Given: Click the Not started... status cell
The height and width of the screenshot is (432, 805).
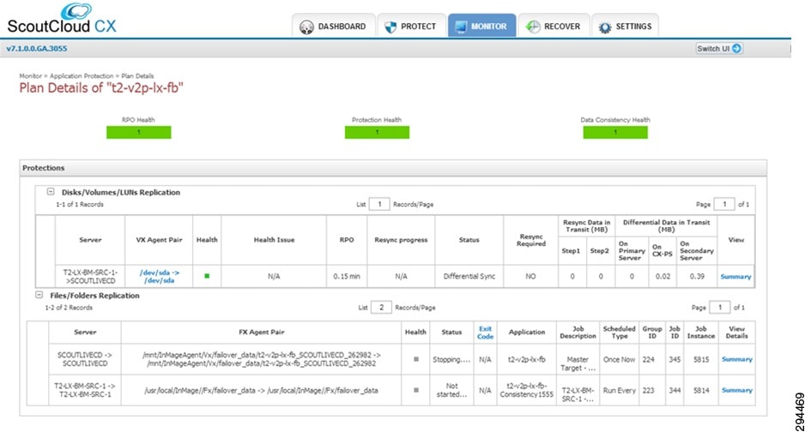Looking at the screenshot, I should [x=451, y=390].
